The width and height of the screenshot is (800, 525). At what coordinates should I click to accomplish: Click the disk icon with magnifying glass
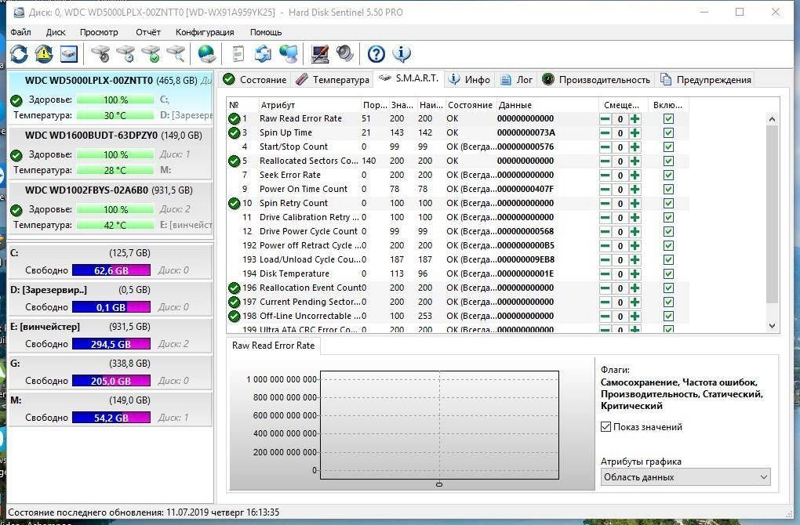point(176,53)
